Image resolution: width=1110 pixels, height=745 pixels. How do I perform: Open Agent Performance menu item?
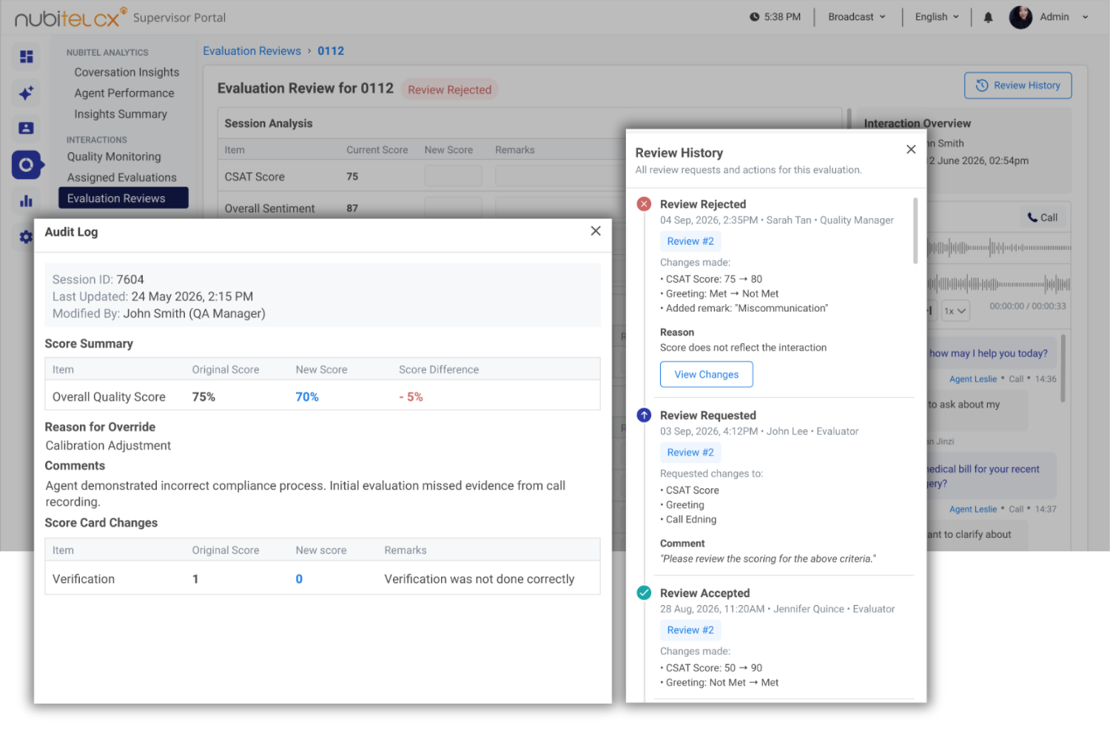(124, 92)
